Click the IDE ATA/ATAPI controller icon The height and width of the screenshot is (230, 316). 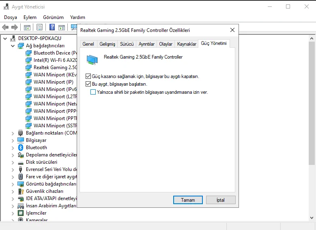point(21,198)
